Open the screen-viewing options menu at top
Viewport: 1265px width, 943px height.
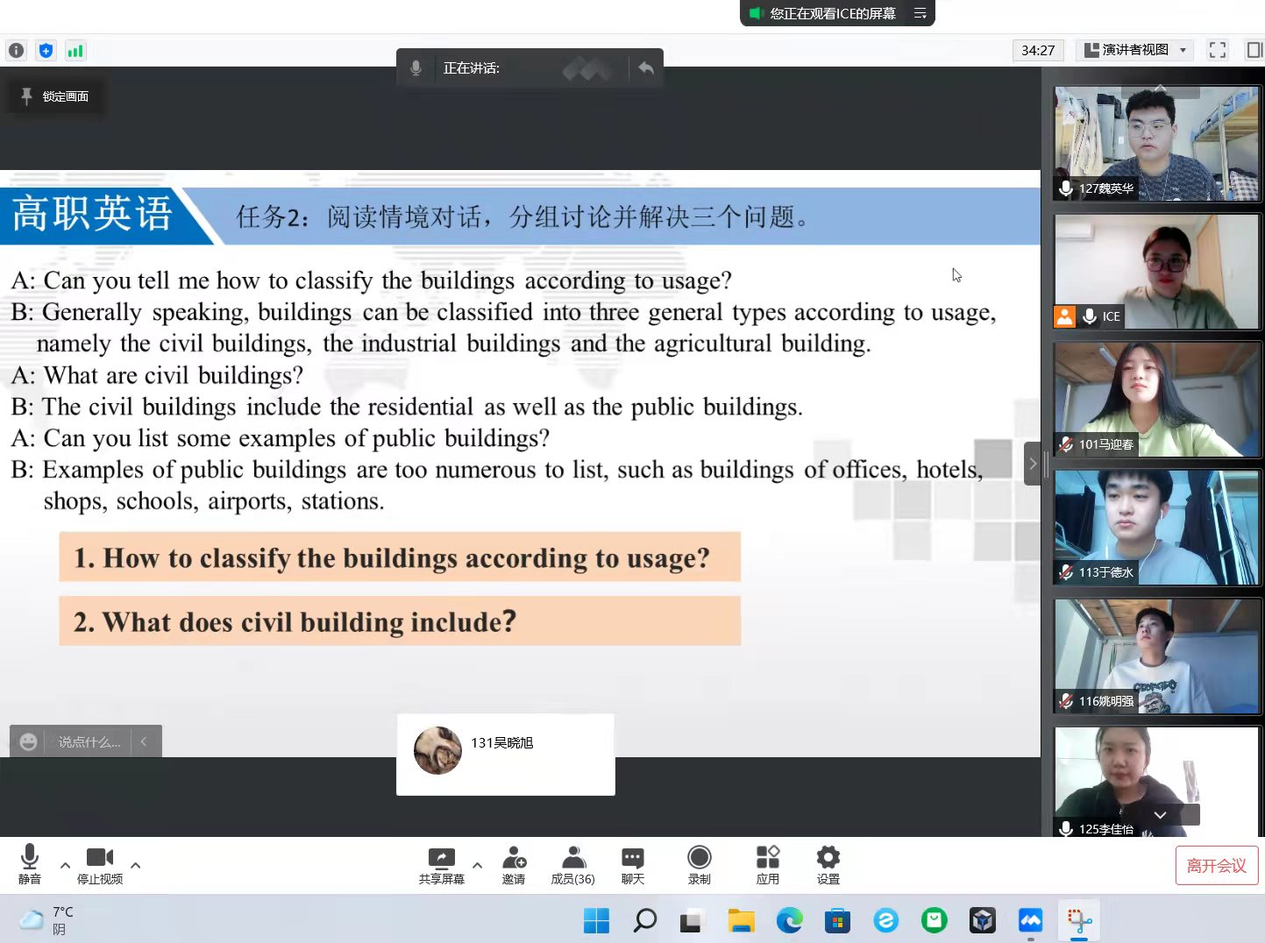pyautogui.click(x=920, y=13)
